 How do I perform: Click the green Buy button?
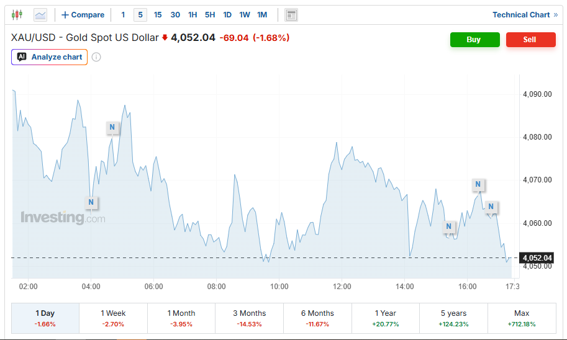[475, 39]
